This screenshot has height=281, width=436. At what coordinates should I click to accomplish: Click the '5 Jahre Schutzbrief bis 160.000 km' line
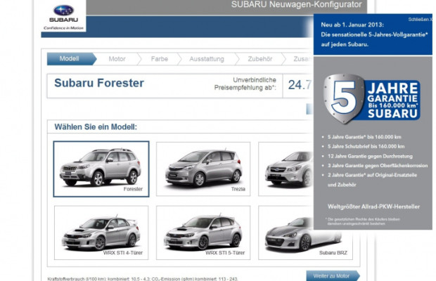click(x=366, y=146)
